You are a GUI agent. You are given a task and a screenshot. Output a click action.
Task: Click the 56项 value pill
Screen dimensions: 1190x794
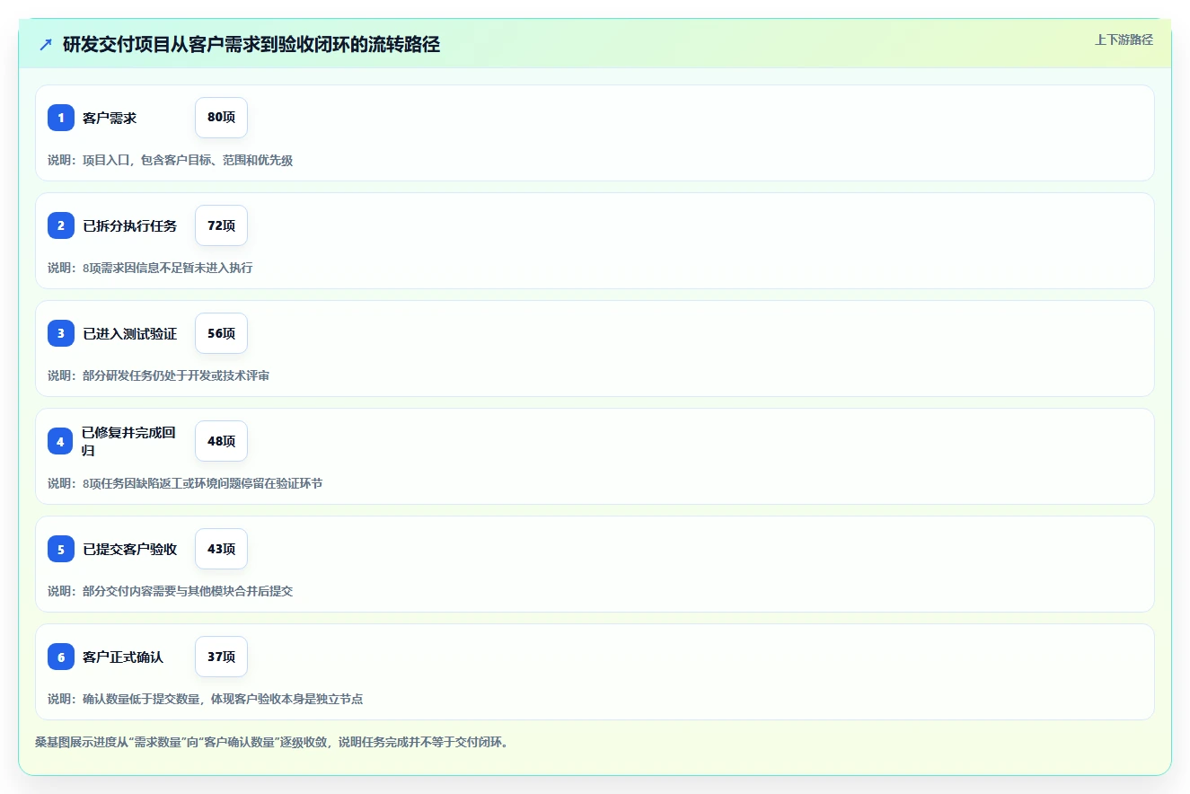[221, 333]
